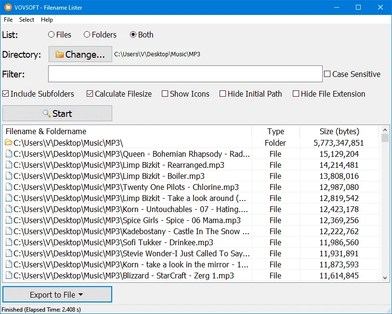Enable Hide File Extension checkbox

(296, 94)
